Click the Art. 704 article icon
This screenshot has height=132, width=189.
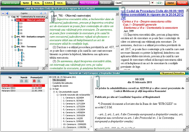click(x=15, y=47)
